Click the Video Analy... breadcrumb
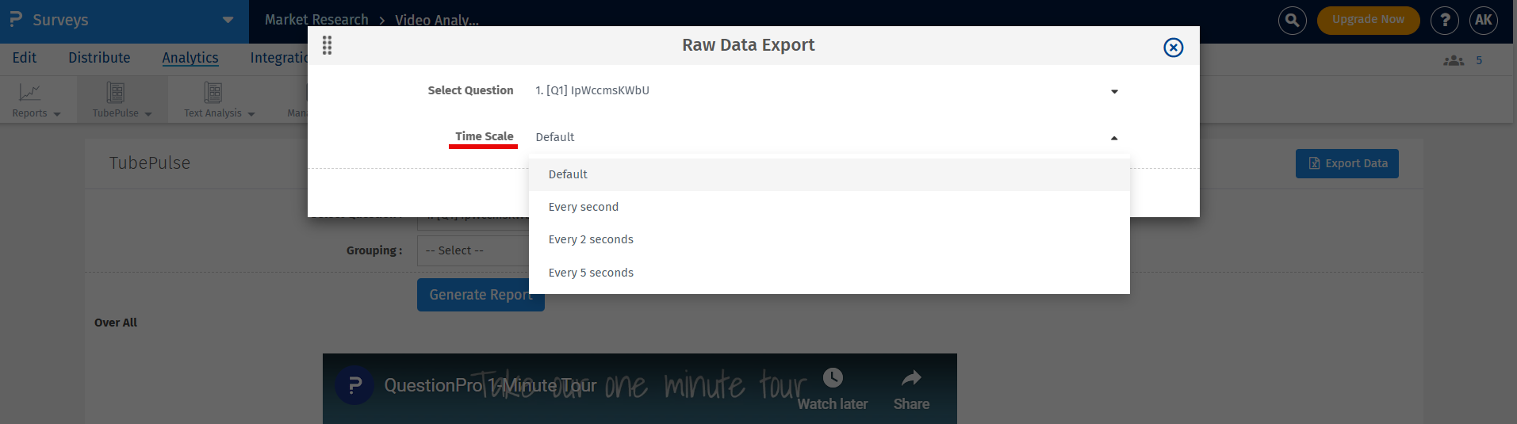 pos(437,20)
